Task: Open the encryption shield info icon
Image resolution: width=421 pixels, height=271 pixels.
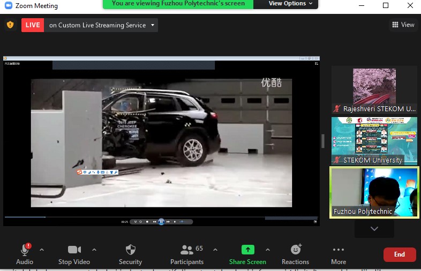Action: pyautogui.click(x=10, y=25)
